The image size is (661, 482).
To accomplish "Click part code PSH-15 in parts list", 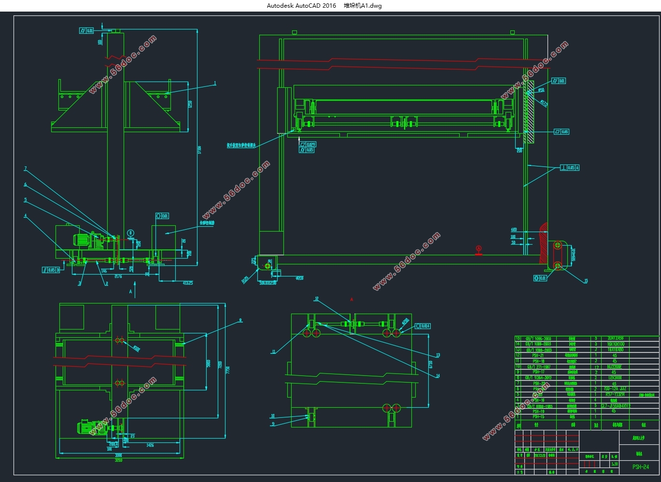I will click(x=539, y=417).
